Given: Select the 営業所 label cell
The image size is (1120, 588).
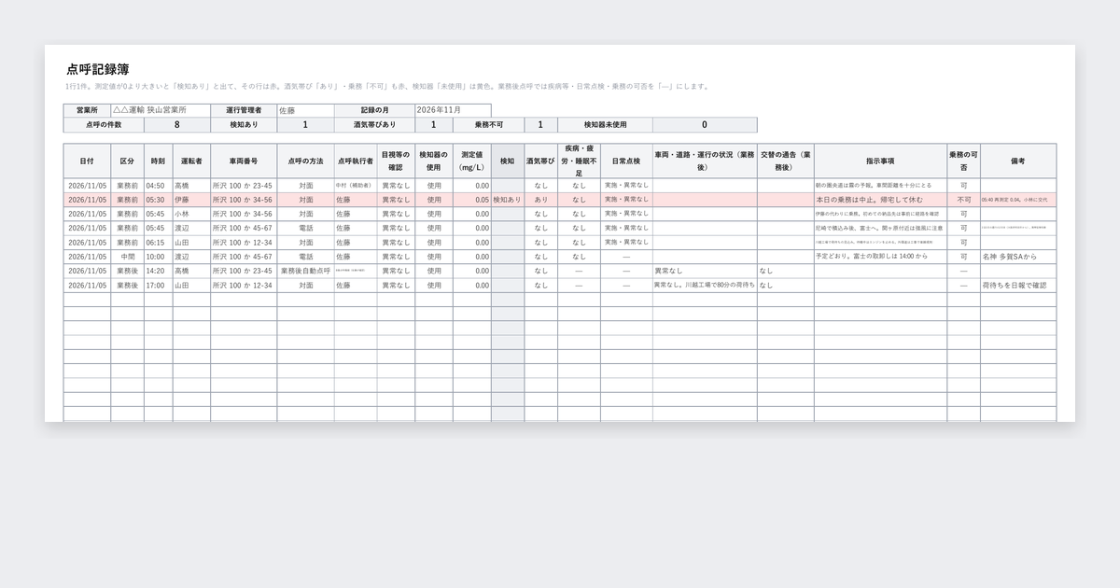Looking at the screenshot, I should point(87,110).
